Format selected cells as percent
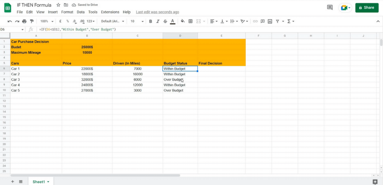 click(x=67, y=21)
